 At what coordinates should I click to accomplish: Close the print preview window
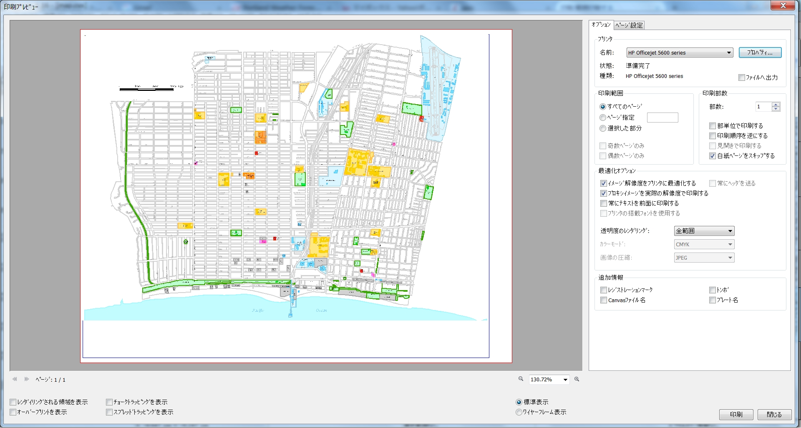point(783,5)
